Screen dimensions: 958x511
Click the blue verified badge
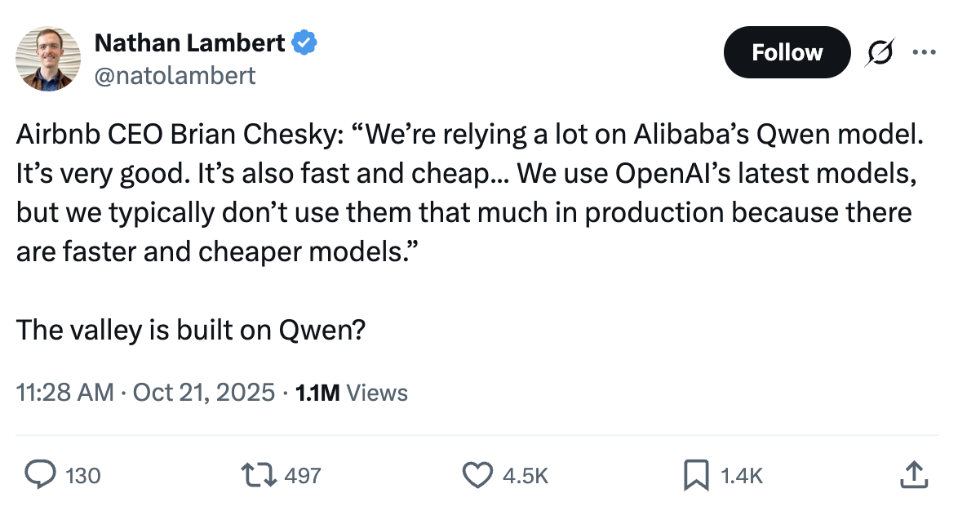(304, 42)
